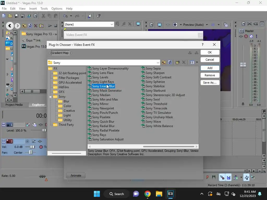Click the Explorer back arrow button
Screen dimensions: 267x200
(10, 26)
